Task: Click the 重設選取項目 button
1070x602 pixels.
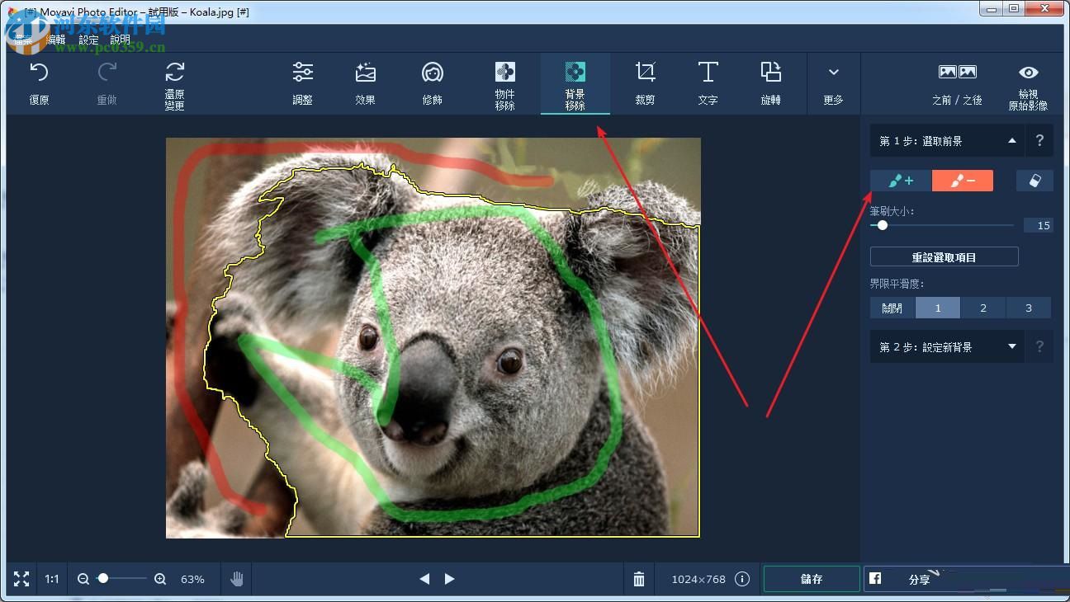Action: pyautogui.click(x=944, y=256)
